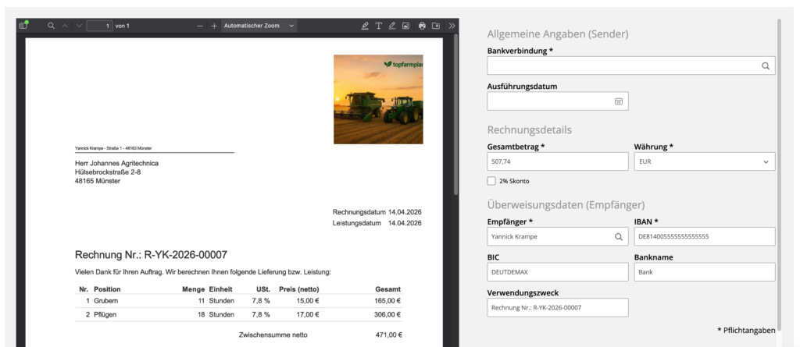Click the page number input box
The image size is (800, 347).
click(x=99, y=26)
